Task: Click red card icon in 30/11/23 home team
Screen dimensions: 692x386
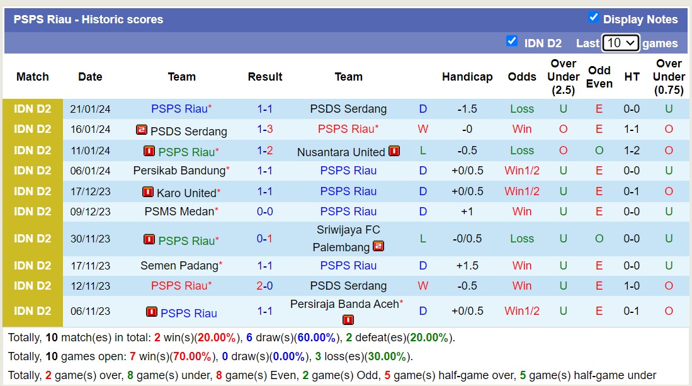Action: point(149,240)
